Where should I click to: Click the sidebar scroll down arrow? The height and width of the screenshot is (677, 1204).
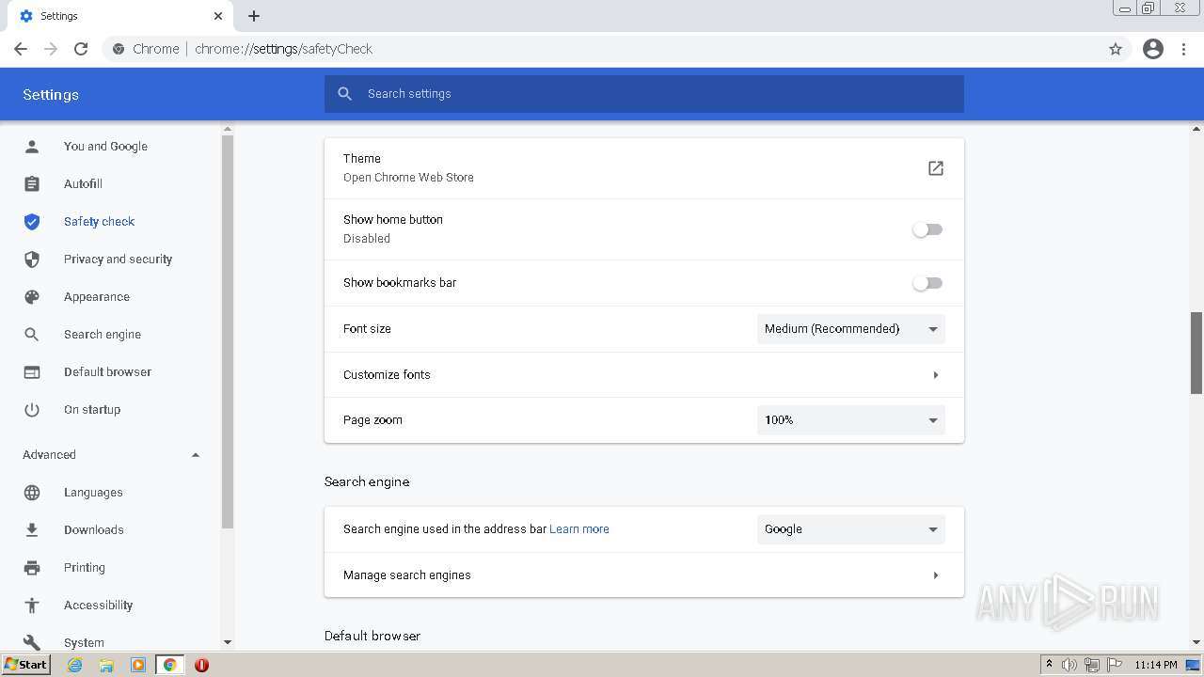pyautogui.click(x=228, y=642)
